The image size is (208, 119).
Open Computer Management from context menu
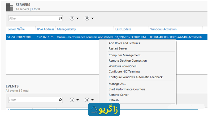tap(124, 55)
